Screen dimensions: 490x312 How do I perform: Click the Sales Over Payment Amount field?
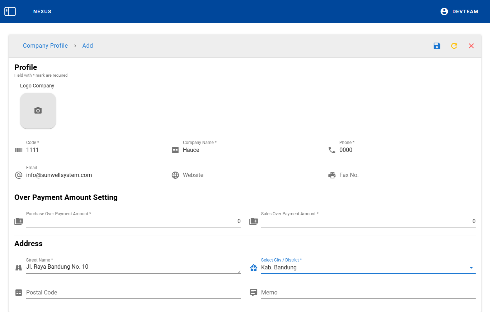click(x=368, y=221)
